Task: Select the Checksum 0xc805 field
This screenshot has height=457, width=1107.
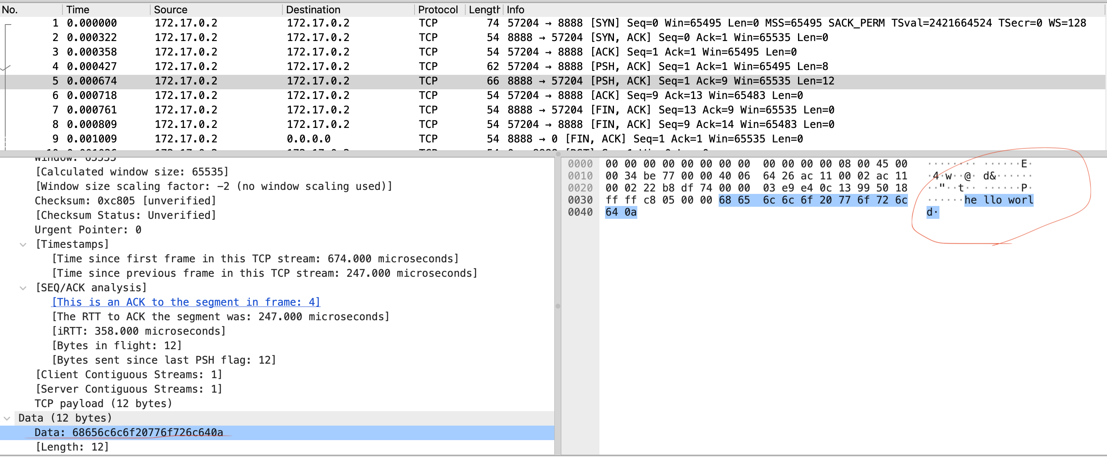Action: tap(124, 201)
